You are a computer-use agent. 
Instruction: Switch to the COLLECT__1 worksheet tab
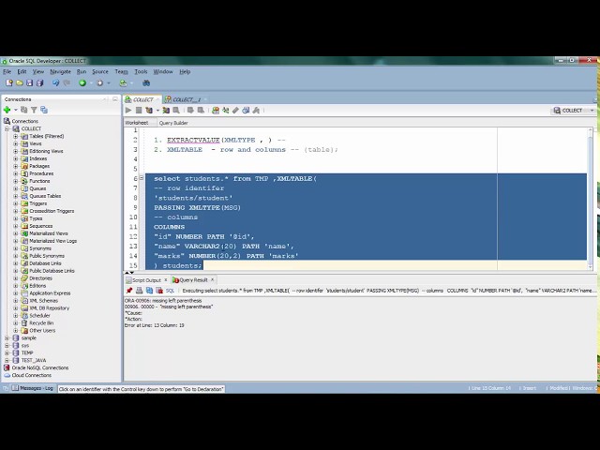point(187,99)
